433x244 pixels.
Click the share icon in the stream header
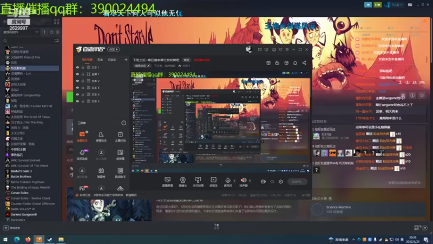(304, 63)
